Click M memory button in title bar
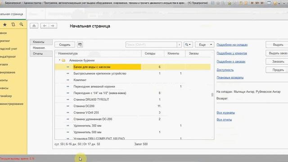The image size is (288, 162). tap(252, 3)
